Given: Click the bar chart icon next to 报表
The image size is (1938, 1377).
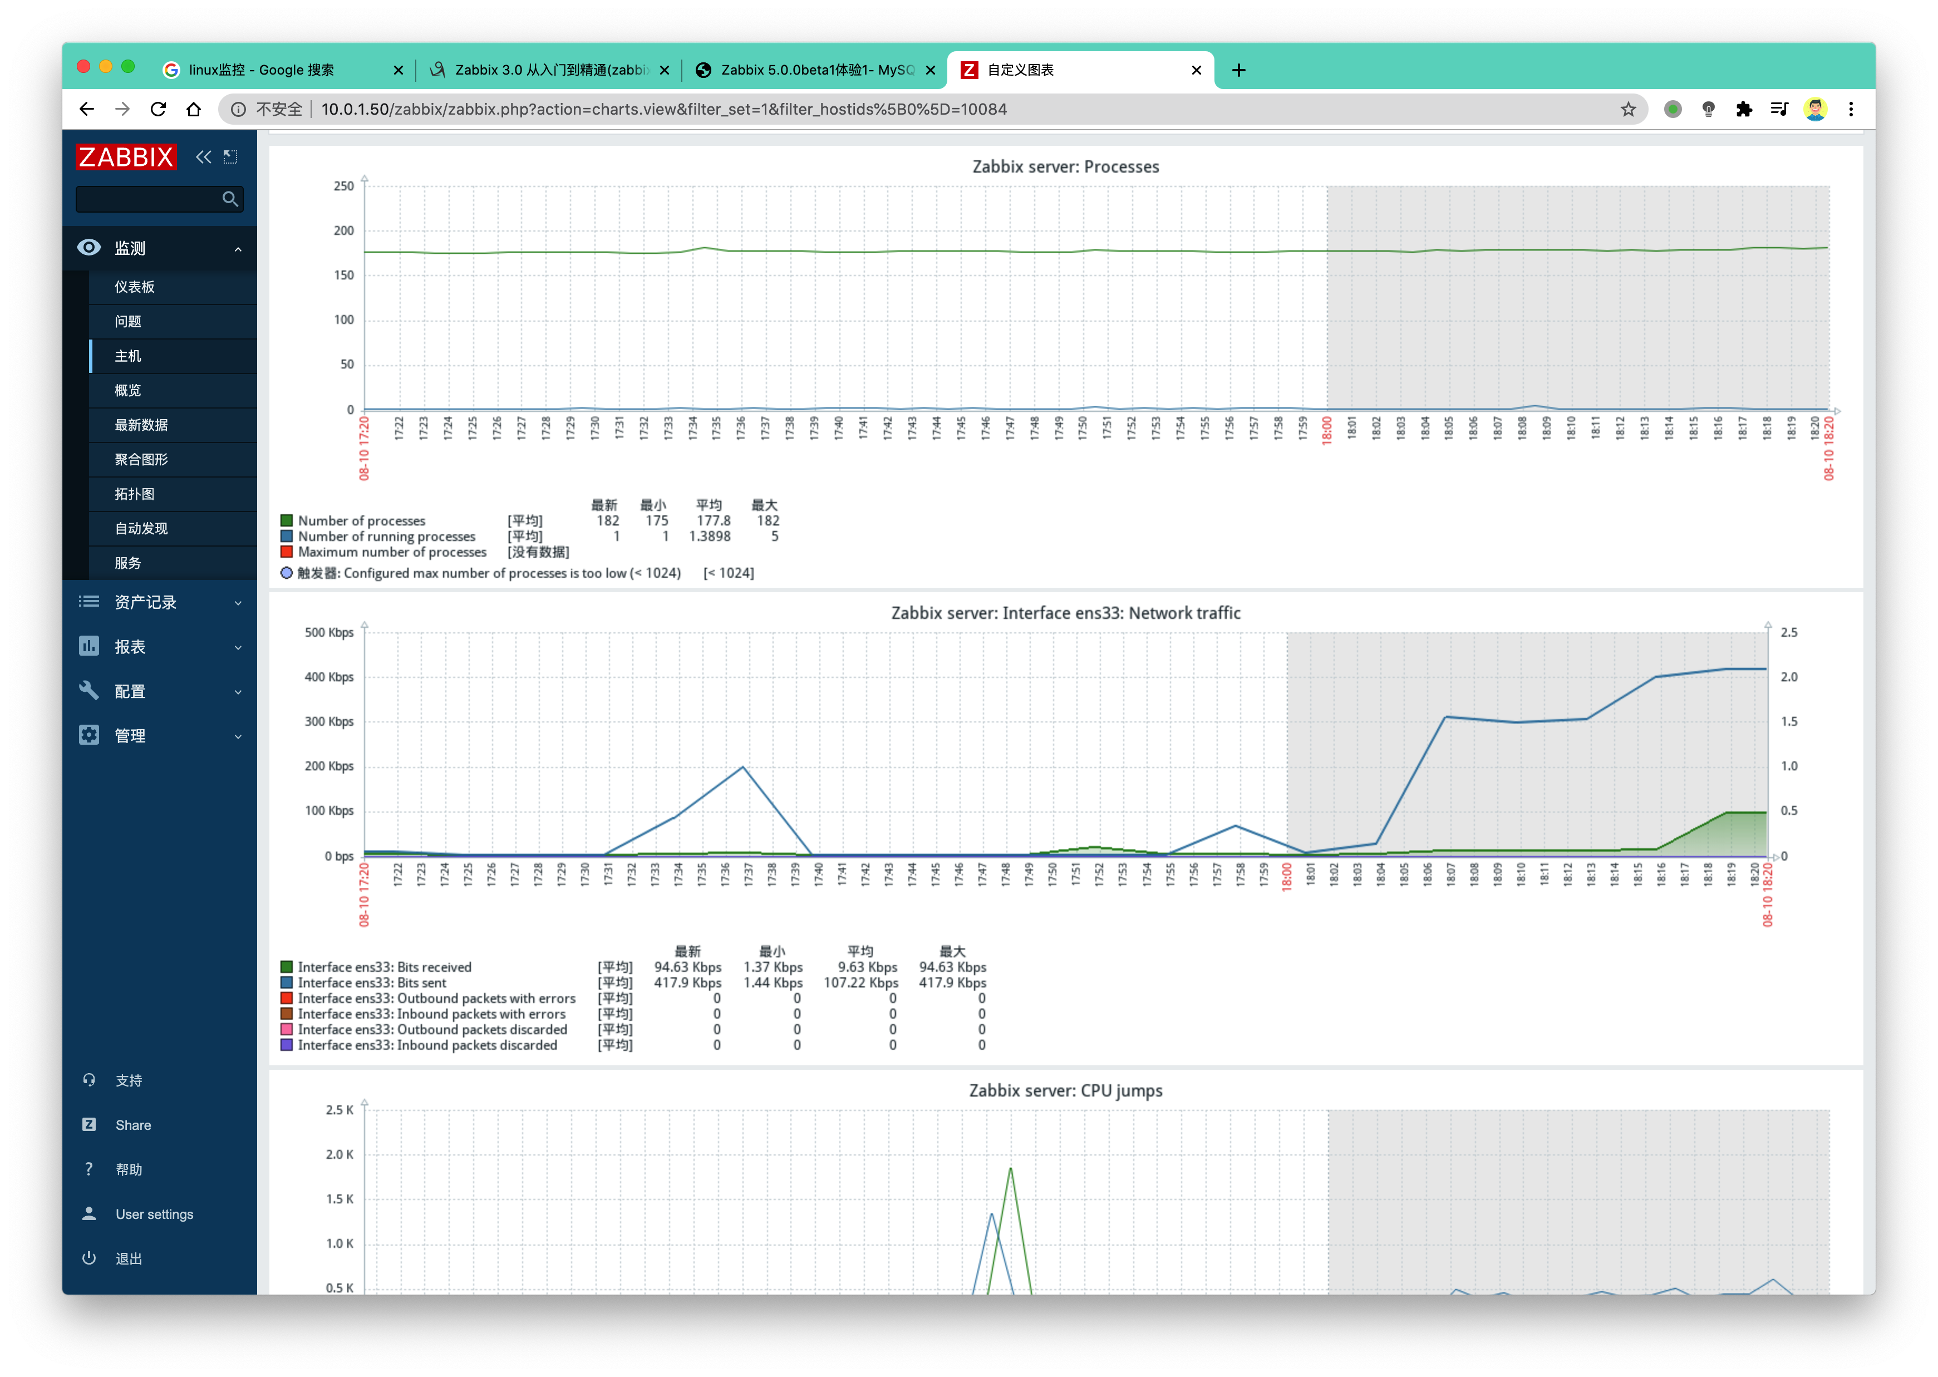Looking at the screenshot, I should click(89, 646).
